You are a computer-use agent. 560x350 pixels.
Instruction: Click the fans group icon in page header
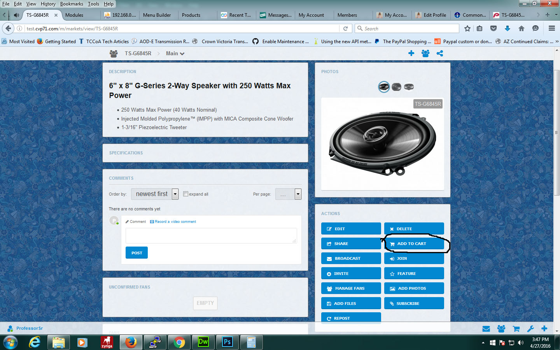tap(425, 53)
